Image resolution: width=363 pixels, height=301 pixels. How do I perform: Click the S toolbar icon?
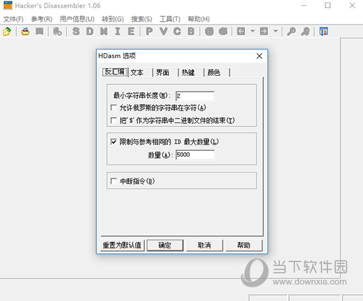pyautogui.click(x=76, y=31)
